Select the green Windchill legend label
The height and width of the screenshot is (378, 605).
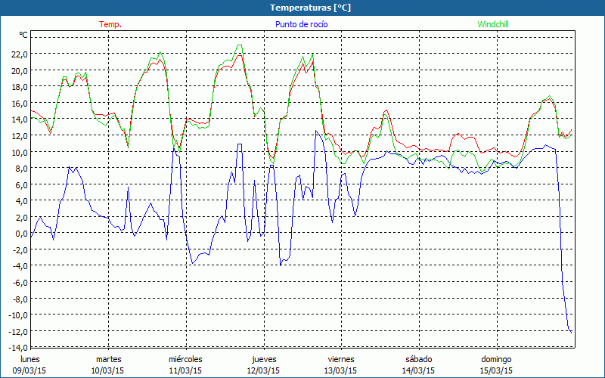click(x=493, y=24)
